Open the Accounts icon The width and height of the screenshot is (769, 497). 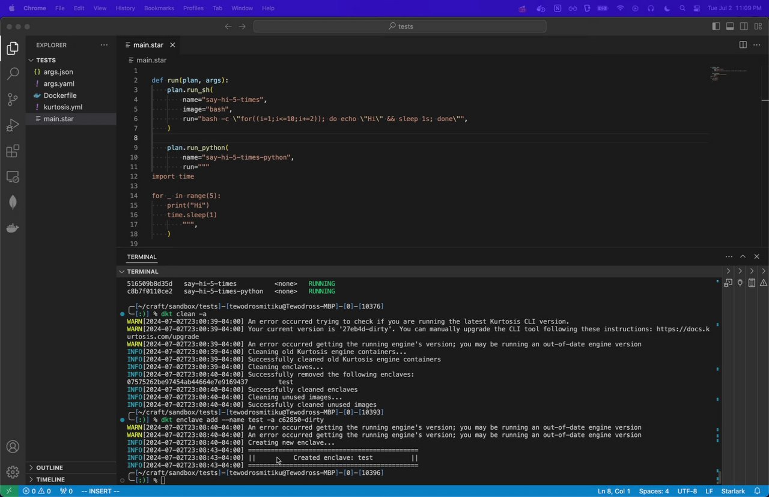pyautogui.click(x=13, y=447)
